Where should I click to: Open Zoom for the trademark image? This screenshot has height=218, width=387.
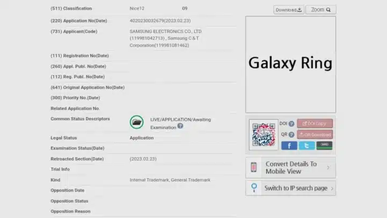[320, 10]
